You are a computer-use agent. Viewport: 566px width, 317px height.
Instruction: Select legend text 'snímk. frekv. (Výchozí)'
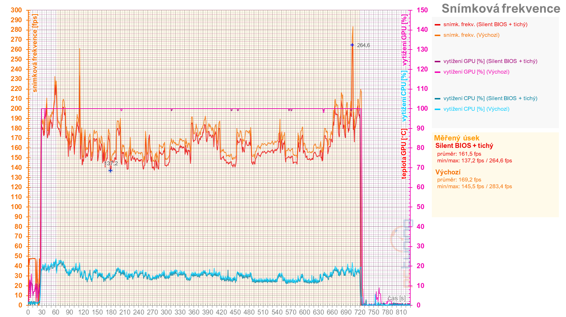[471, 35]
